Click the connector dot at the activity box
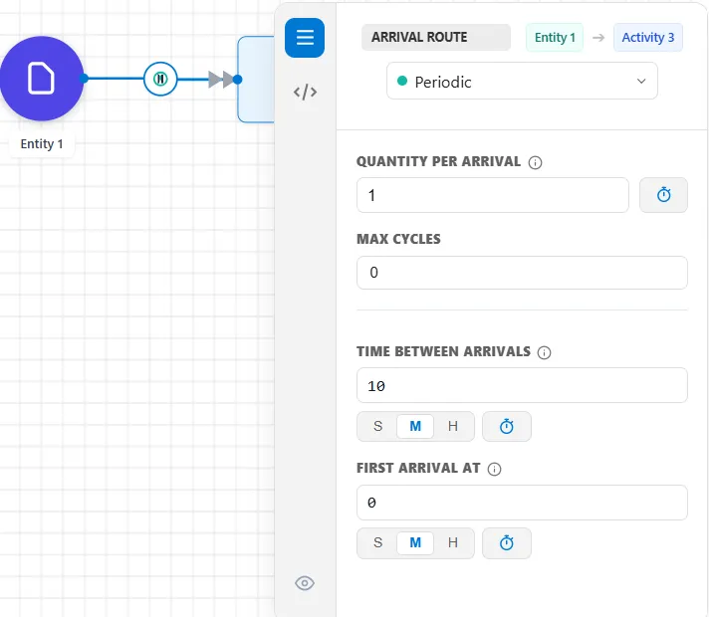This screenshot has height=617, width=709. pyautogui.click(x=237, y=80)
